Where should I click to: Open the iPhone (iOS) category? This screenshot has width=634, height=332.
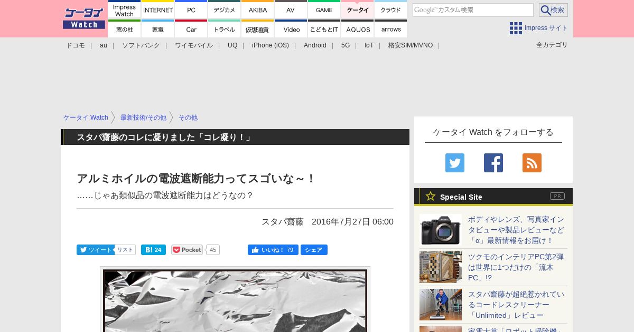(x=271, y=45)
